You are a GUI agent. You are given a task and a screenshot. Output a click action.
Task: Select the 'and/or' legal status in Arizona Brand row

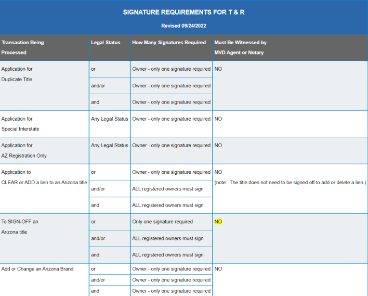click(x=110, y=280)
